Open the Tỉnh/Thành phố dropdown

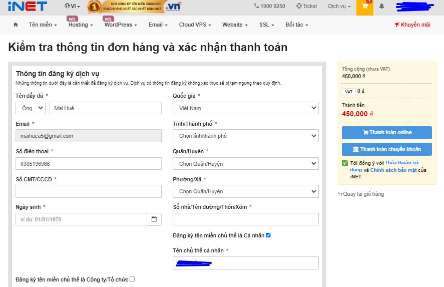pos(246,136)
